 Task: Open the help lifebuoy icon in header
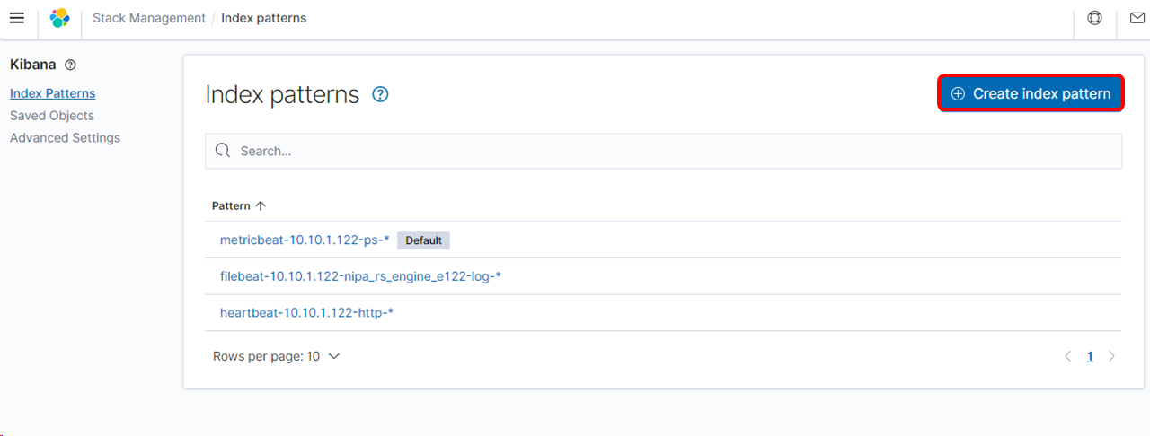[1094, 18]
